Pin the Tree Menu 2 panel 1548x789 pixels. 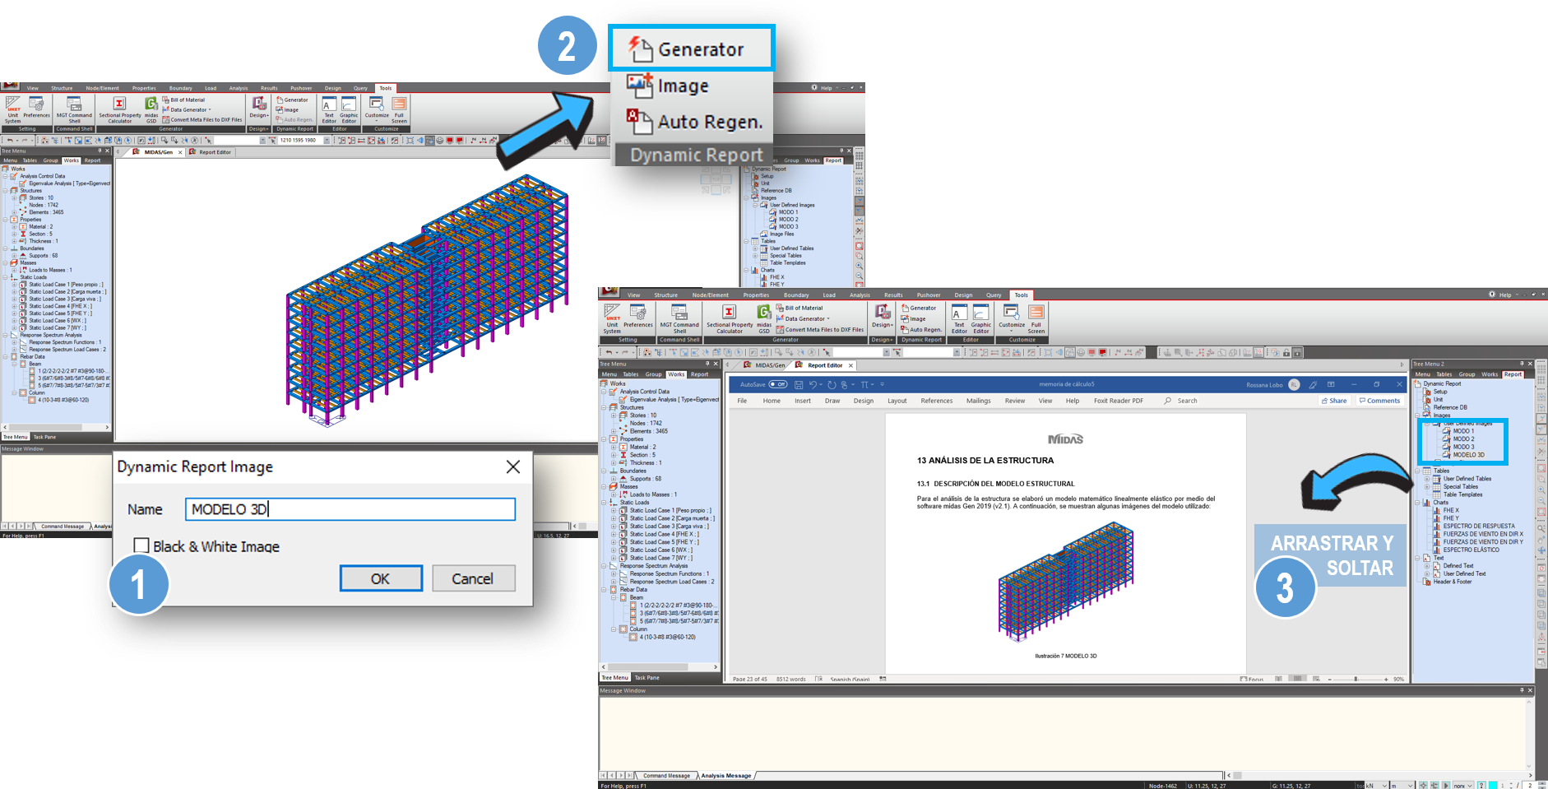tap(1520, 364)
